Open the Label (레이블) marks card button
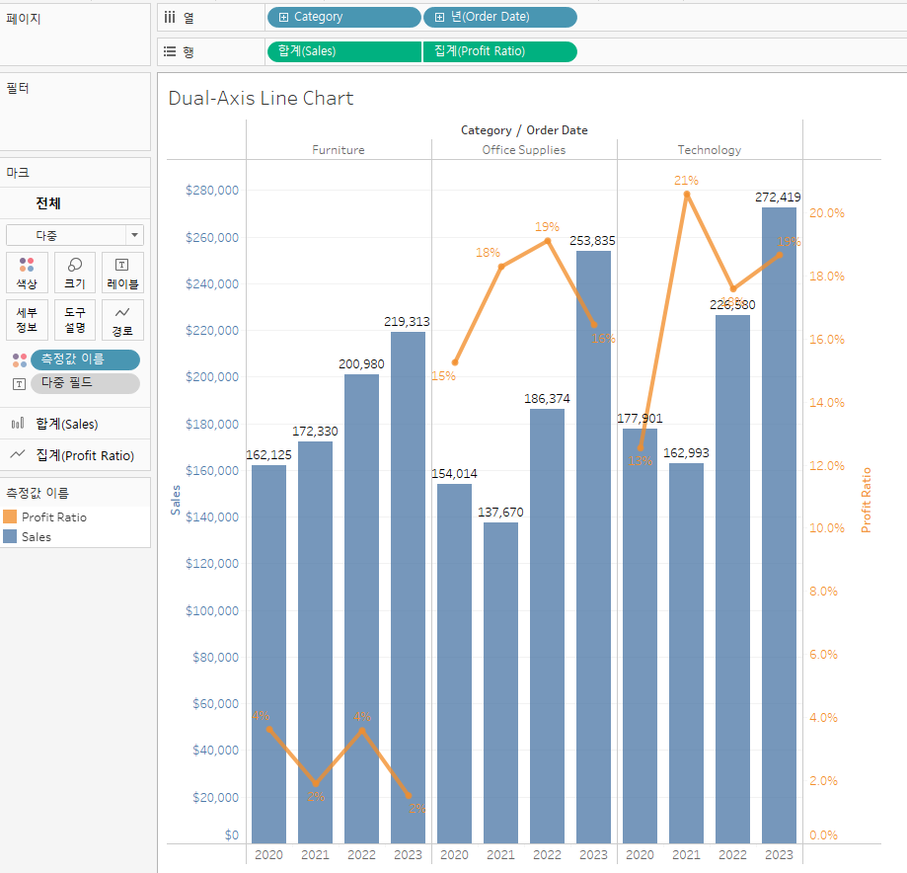907x873 pixels. click(122, 273)
